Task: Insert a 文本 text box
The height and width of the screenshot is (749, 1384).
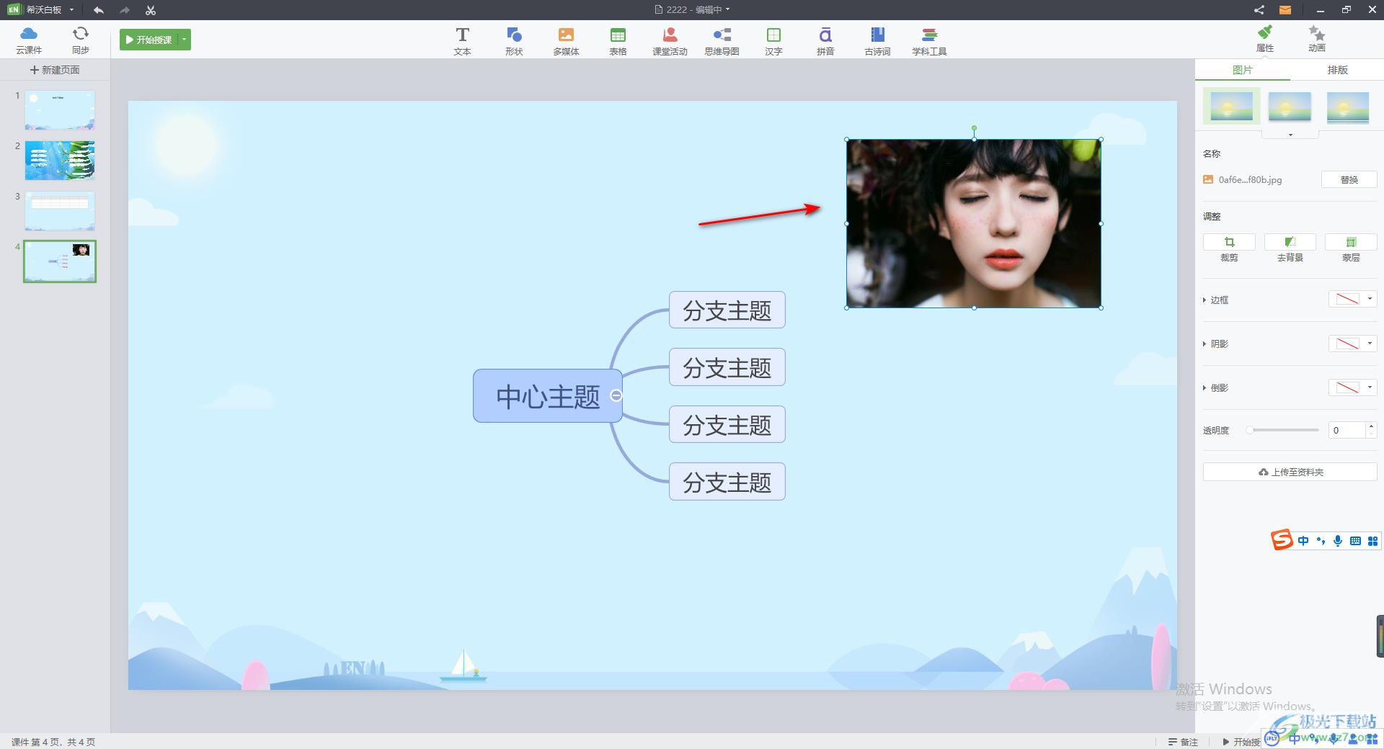Action: (x=462, y=40)
